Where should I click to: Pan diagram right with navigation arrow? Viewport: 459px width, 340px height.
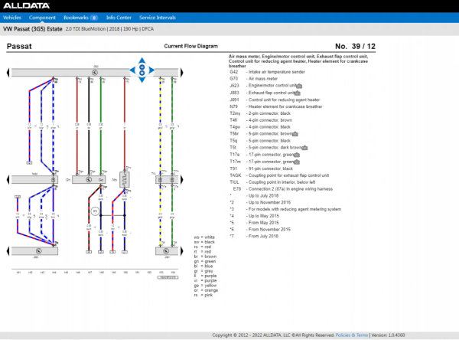[x=151, y=71]
